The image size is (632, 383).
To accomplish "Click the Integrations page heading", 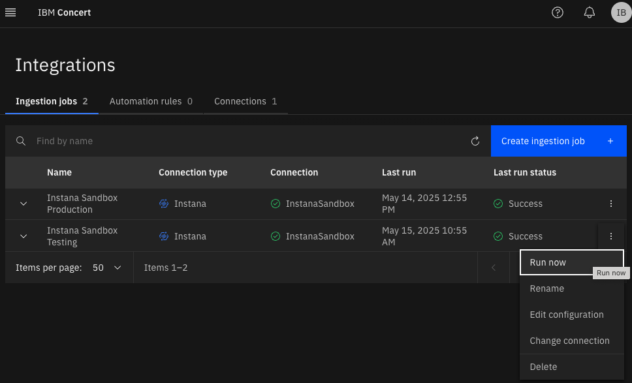I will pos(65,65).
